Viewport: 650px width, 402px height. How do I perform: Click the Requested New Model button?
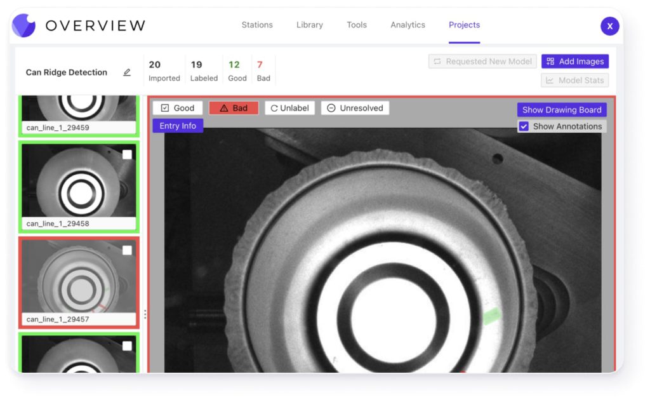tap(482, 62)
